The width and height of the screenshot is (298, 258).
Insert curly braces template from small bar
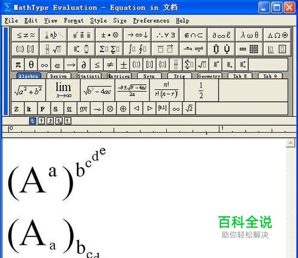tap(163, 64)
